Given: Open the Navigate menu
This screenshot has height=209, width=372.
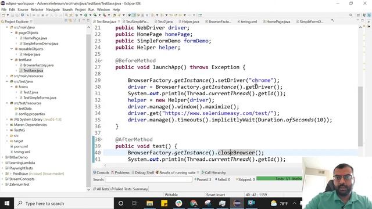Looking at the screenshot, I should pos(53,9).
